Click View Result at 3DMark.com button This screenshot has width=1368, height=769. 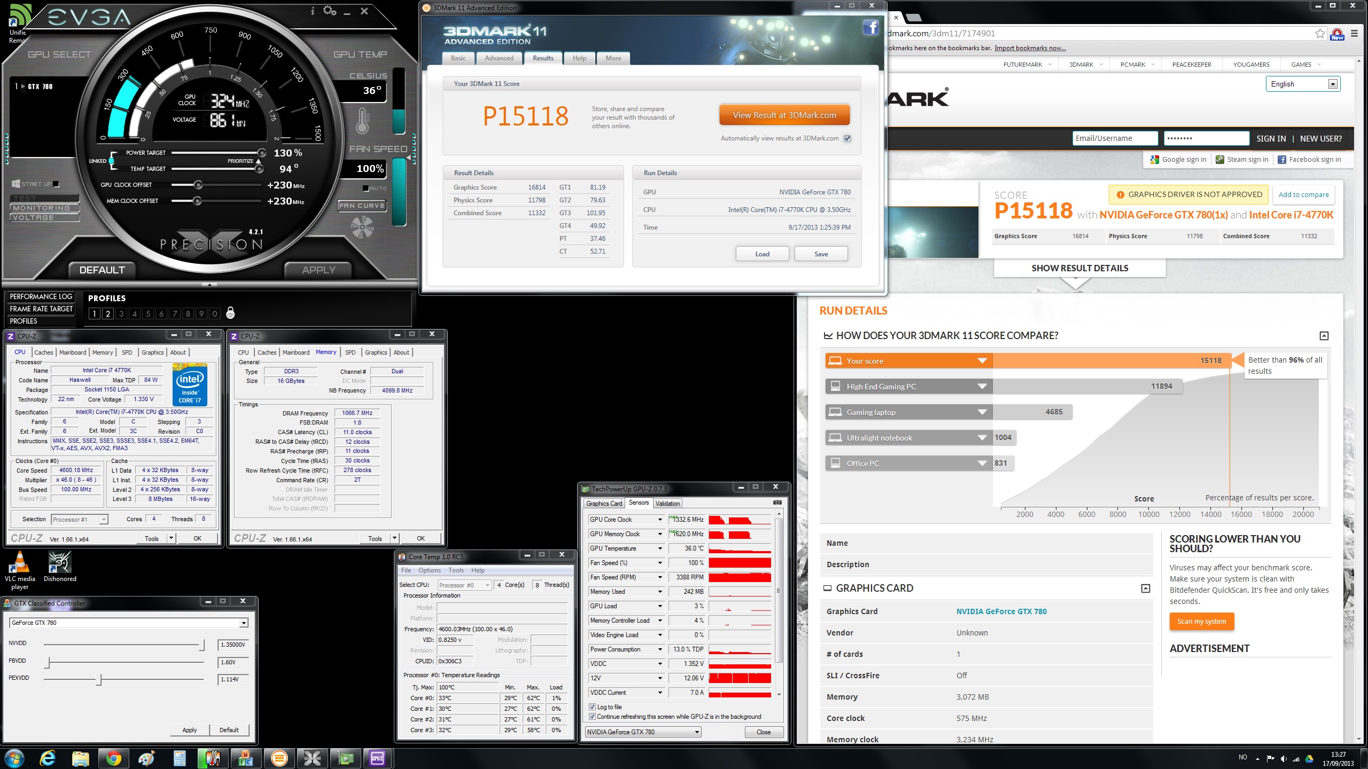(784, 115)
